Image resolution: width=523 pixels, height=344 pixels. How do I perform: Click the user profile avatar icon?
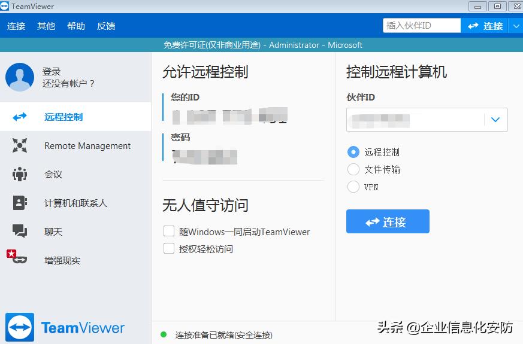pos(20,77)
